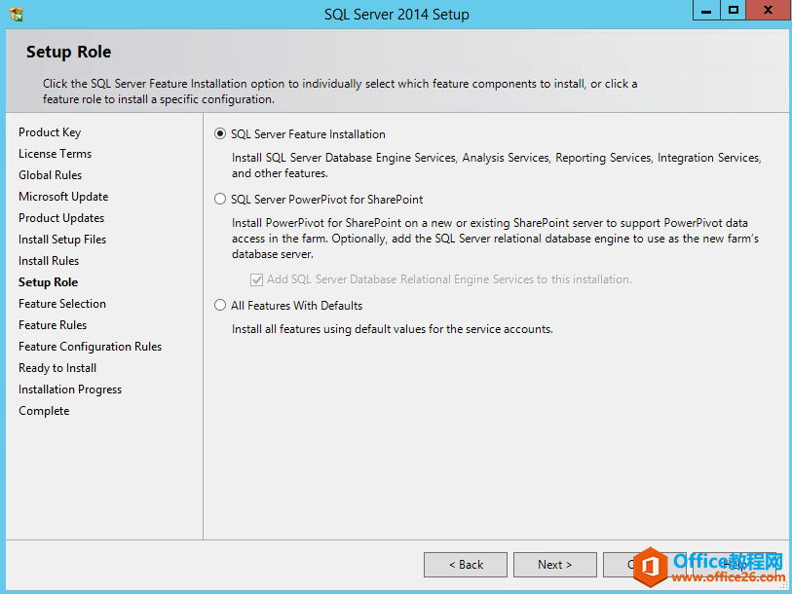Click the Complete step in sidebar

point(44,411)
